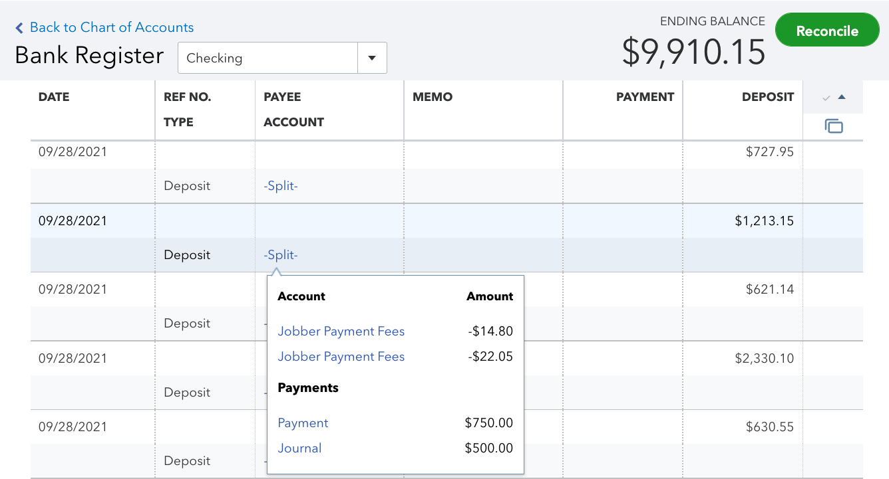Open the Jobber Payment Fees -$22.05 entry
The image size is (889, 479).
tap(341, 357)
